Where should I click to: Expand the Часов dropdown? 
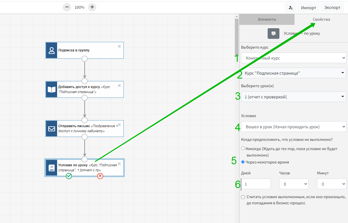pos(293,184)
